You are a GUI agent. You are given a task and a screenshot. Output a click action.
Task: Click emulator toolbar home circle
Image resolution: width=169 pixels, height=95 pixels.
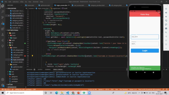coord(166,40)
